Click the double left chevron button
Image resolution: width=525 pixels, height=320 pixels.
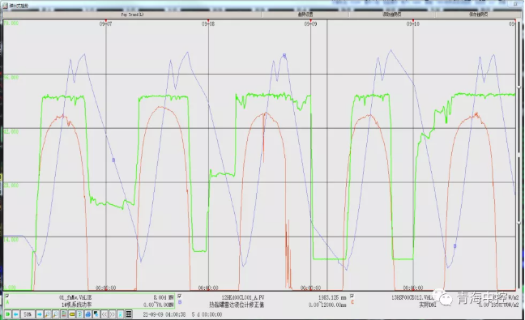pyautogui.click(x=105, y=314)
